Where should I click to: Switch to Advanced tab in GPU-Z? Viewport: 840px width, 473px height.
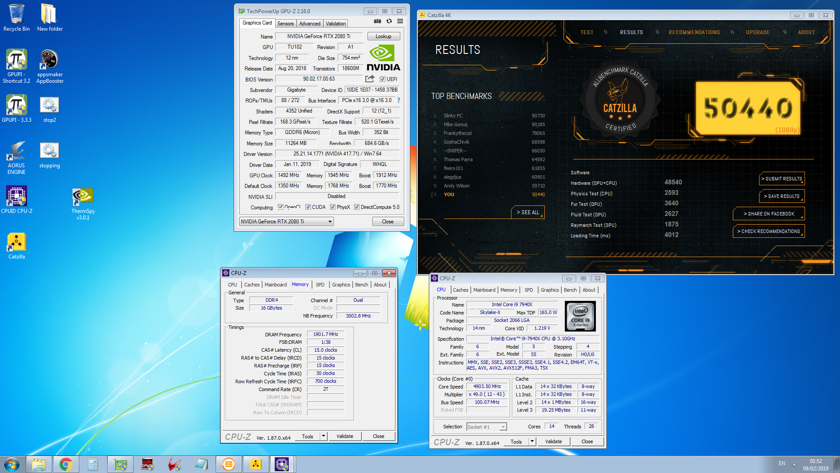(x=310, y=24)
